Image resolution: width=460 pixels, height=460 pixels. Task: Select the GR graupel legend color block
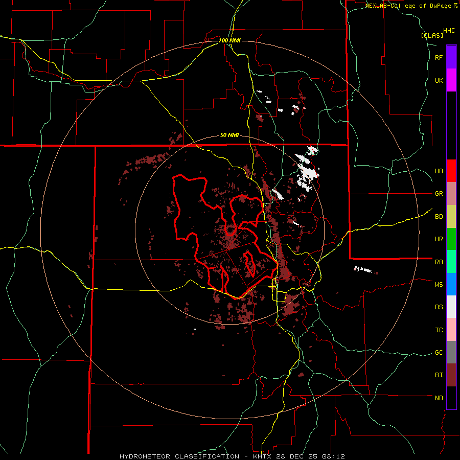click(451, 194)
